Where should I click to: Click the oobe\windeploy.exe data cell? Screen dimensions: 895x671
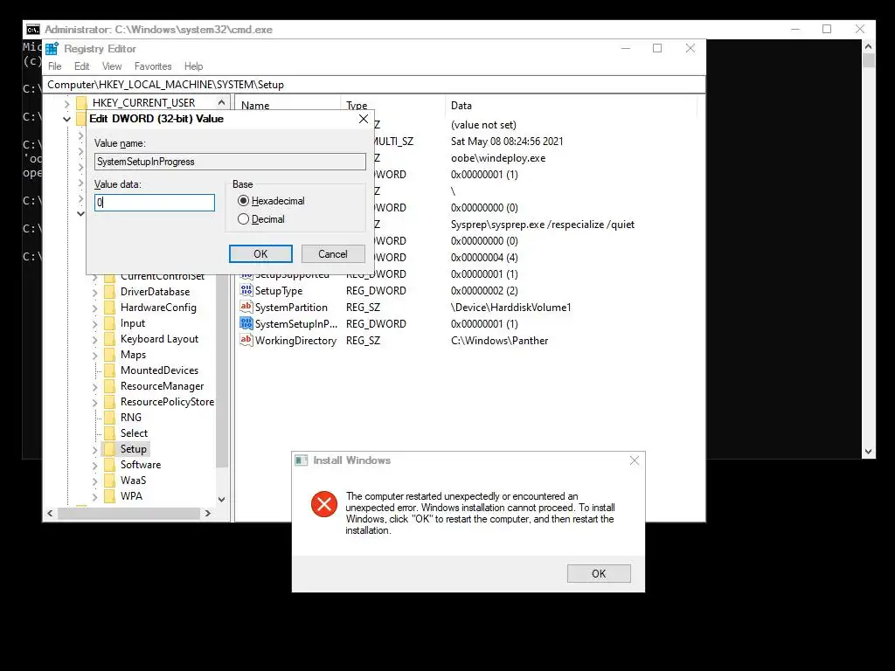(498, 158)
